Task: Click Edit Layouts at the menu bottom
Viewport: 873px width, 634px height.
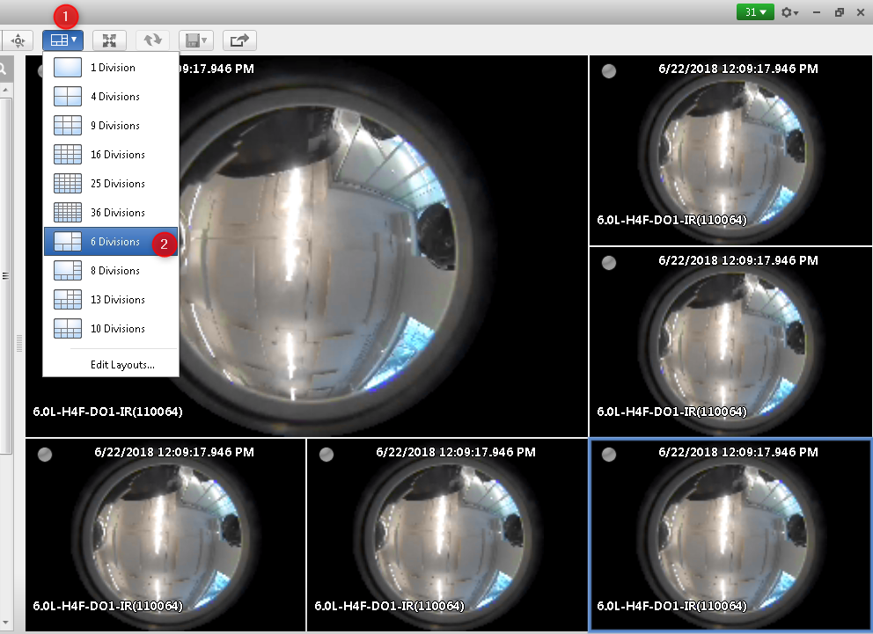Action: pyautogui.click(x=122, y=364)
